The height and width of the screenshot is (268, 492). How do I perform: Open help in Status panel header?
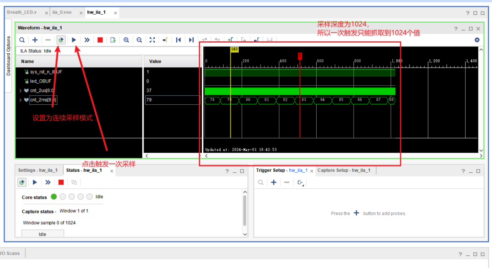click(x=227, y=171)
